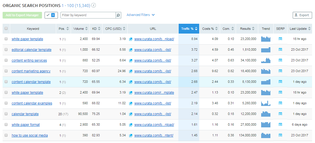Click external link icon for content writing services URL

tap(131, 60)
